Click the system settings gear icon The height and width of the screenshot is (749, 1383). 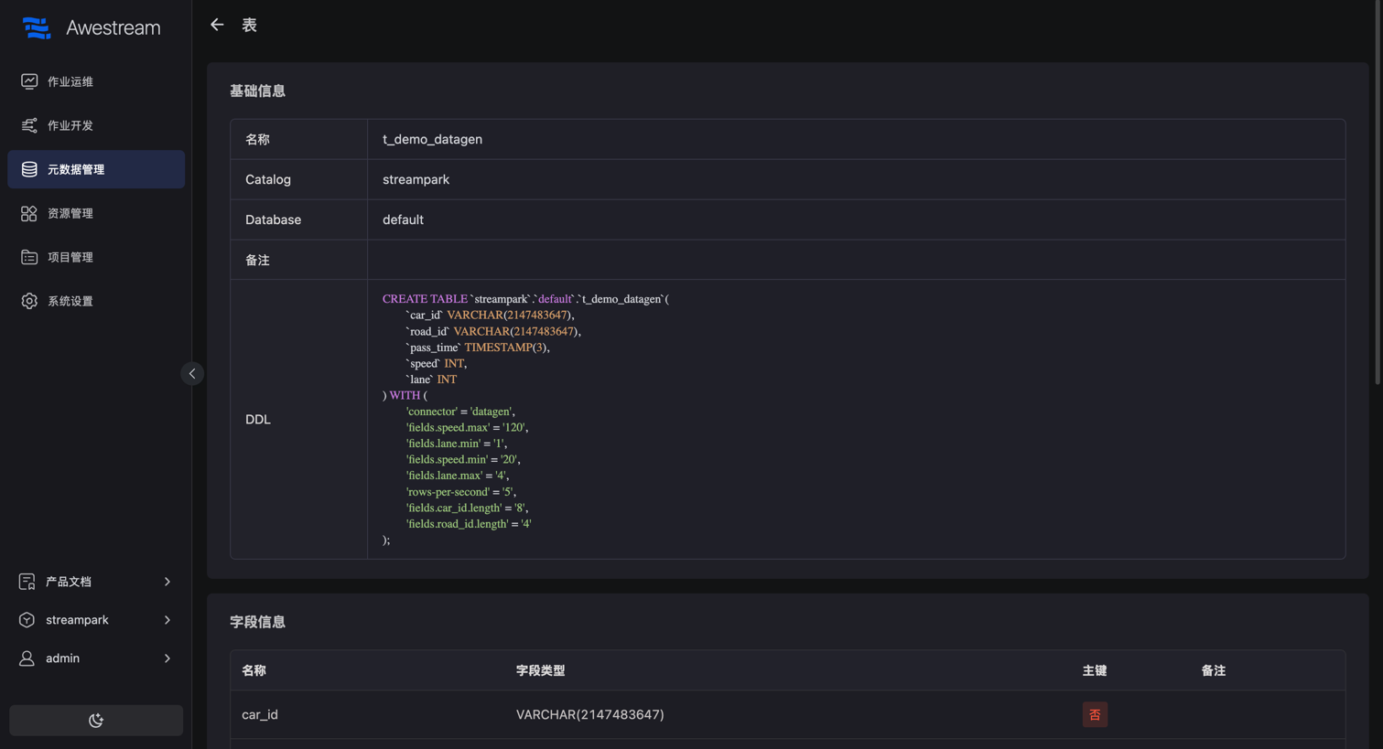click(x=29, y=301)
